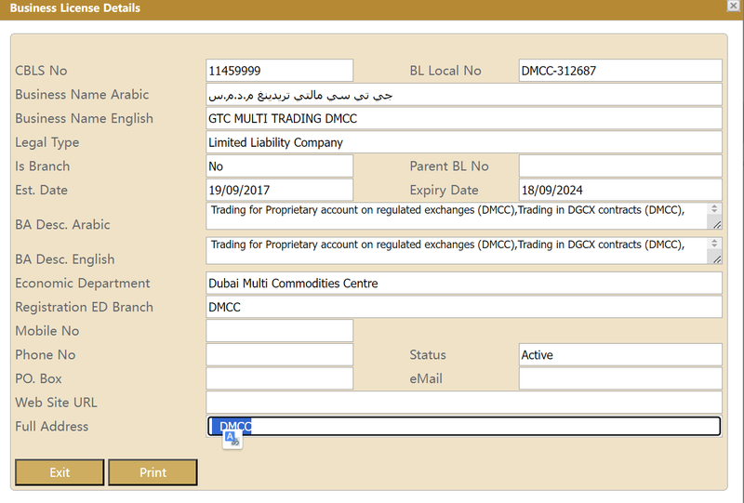Click the Is Branch field

pyautogui.click(x=280, y=166)
